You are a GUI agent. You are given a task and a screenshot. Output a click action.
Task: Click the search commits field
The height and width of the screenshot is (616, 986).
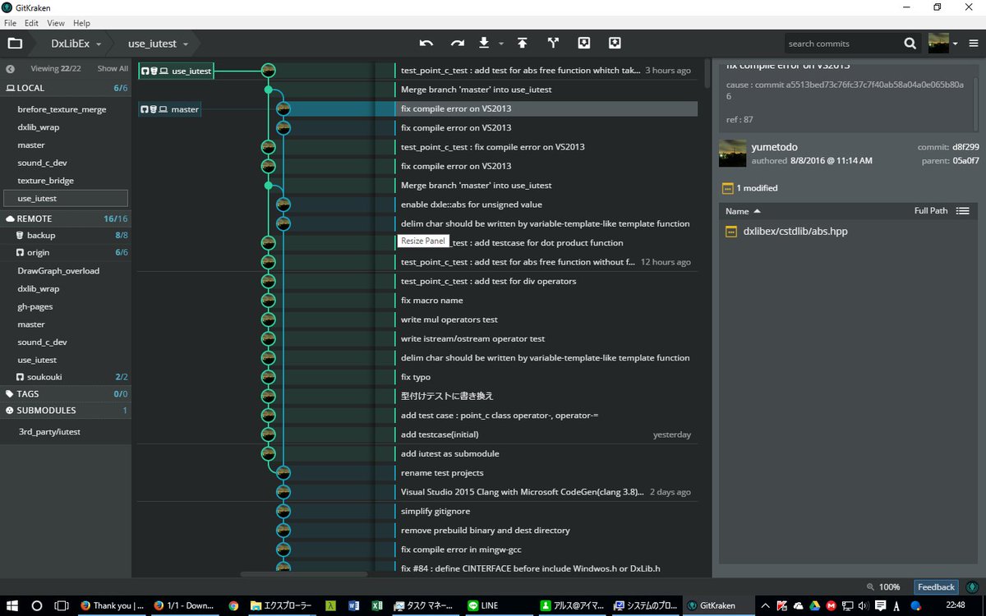840,44
